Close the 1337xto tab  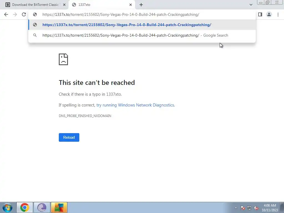click(x=131, y=5)
